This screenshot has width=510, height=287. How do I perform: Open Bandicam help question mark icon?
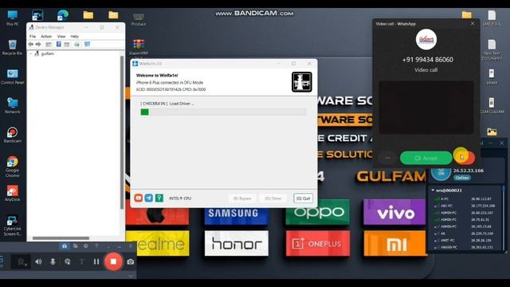(96, 246)
